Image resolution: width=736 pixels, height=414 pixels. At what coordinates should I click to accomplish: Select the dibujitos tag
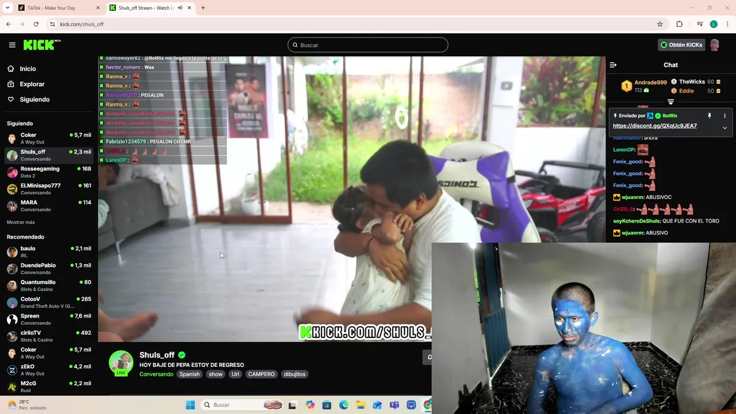[x=294, y=374]
